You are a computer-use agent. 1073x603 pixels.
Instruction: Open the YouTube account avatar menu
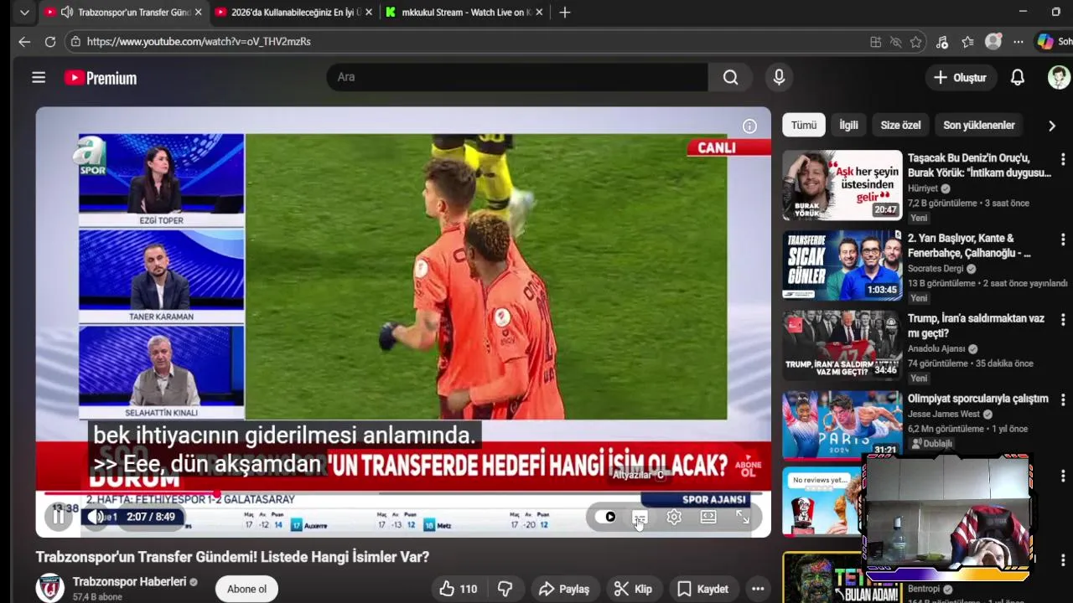(x=1059, y=77)
